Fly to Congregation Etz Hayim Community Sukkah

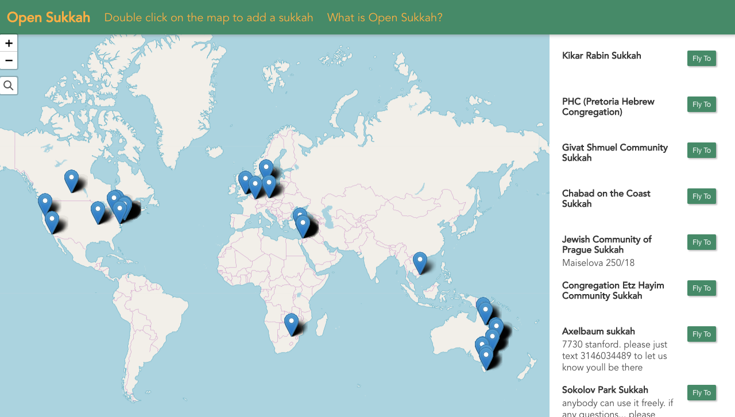(x=702, y=288)
